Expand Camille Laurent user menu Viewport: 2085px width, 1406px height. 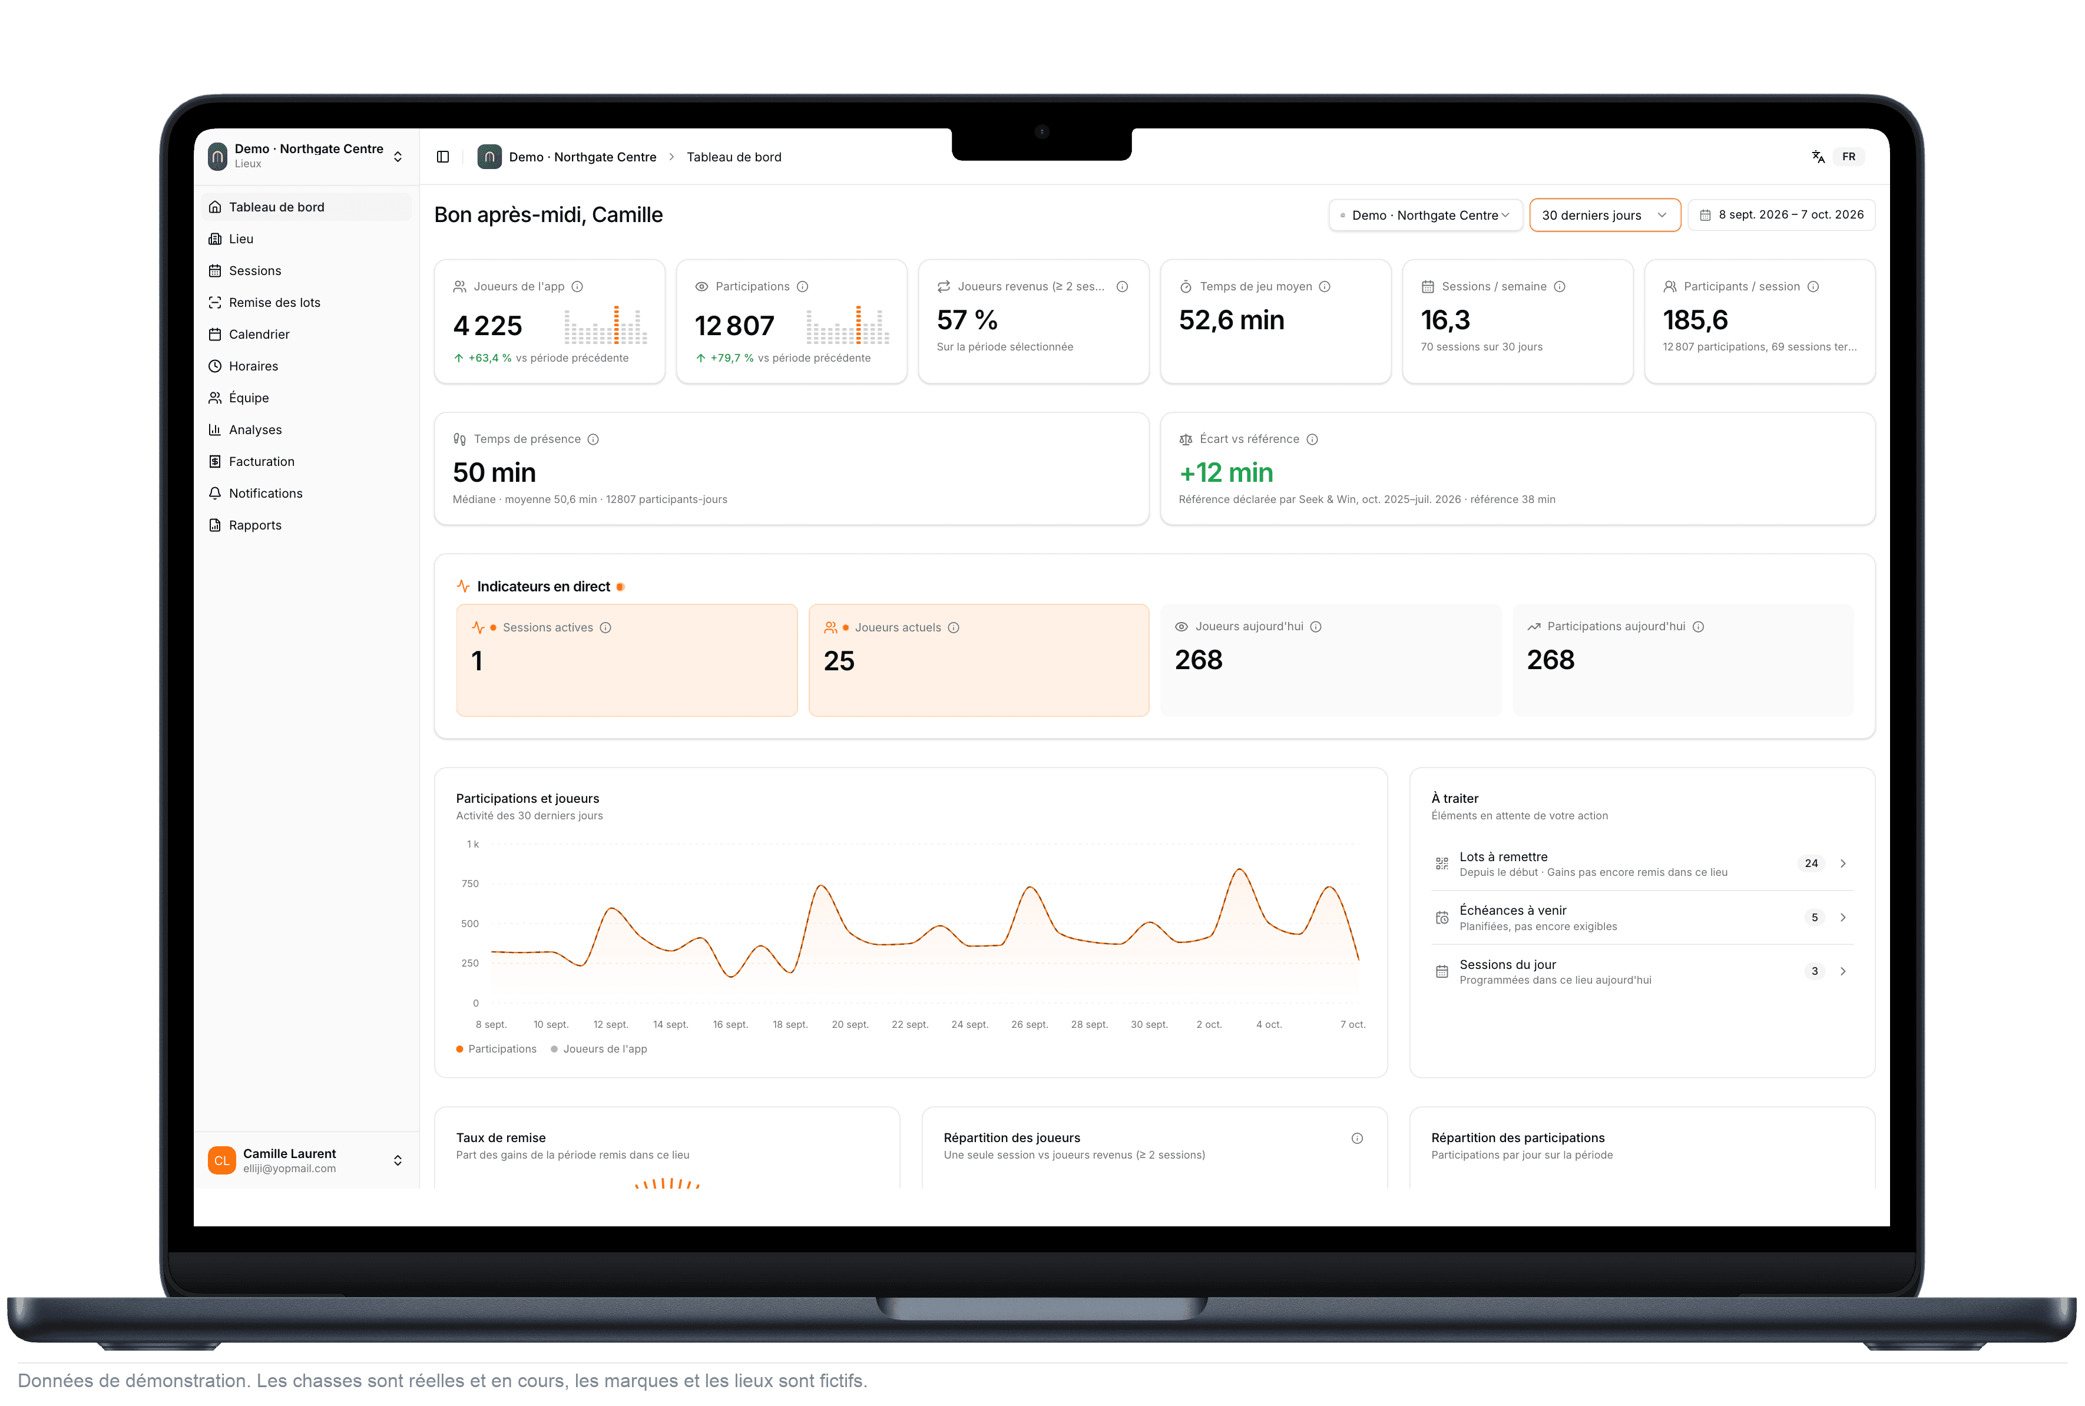(306, 1160)
